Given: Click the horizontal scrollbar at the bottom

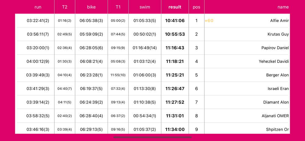Looking at the screenshot, I should [152, 137].
